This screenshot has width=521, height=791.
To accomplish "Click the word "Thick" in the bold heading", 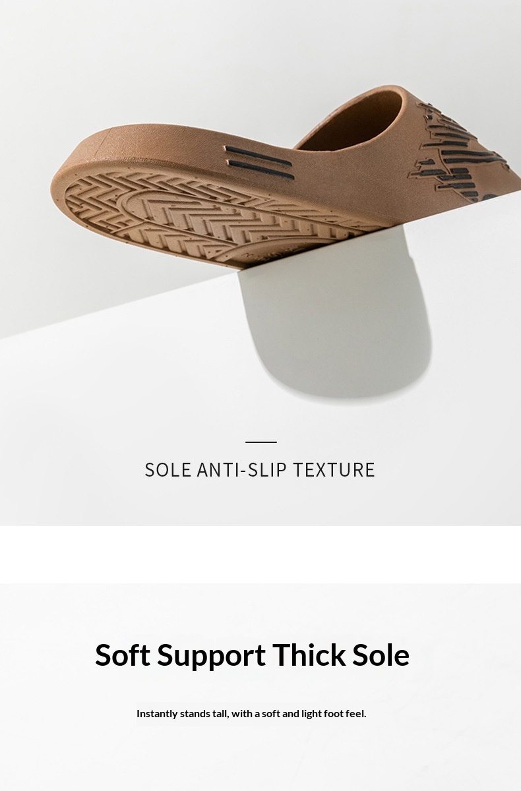I will pyautogui.click(x=309, y=655).
